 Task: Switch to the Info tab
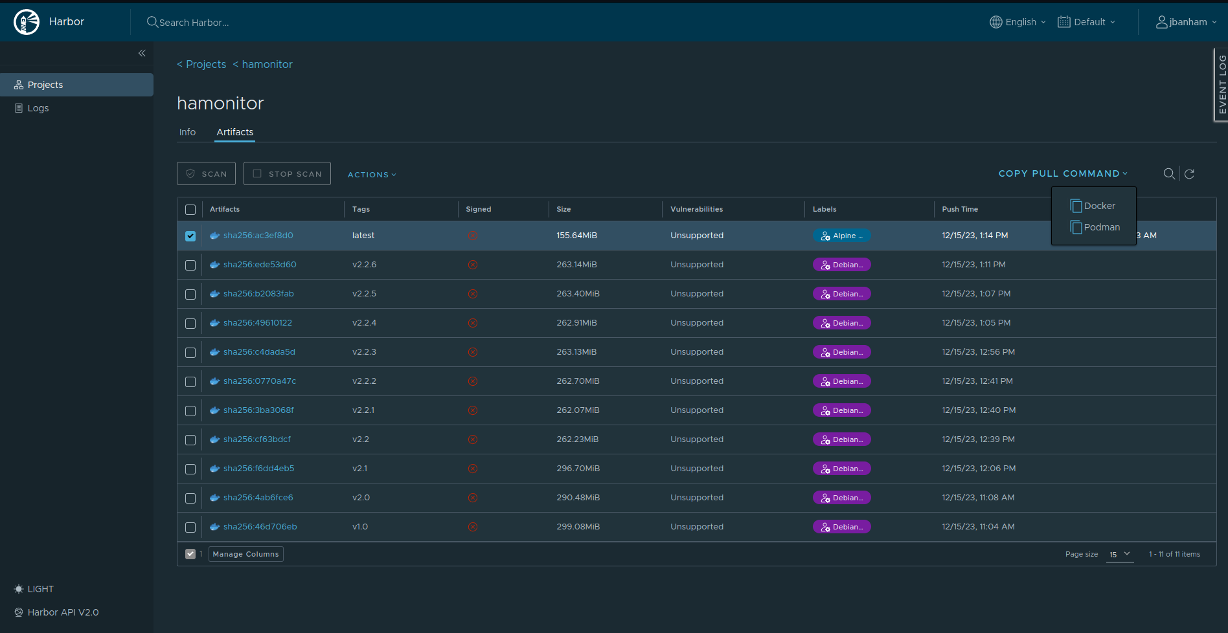(x=187, y=131)
